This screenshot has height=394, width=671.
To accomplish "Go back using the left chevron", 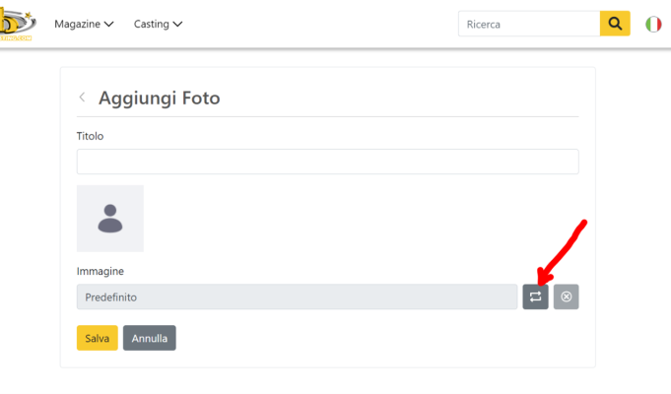I will click(82, 98).
